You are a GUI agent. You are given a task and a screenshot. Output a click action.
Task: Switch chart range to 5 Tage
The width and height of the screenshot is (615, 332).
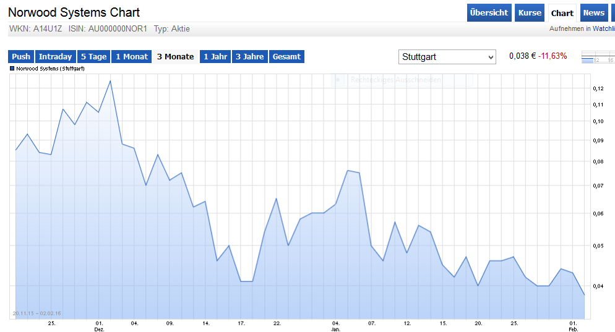tap(93, 57)
